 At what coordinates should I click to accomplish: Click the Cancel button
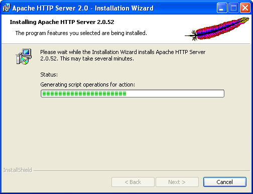click(x=225, y=182)
